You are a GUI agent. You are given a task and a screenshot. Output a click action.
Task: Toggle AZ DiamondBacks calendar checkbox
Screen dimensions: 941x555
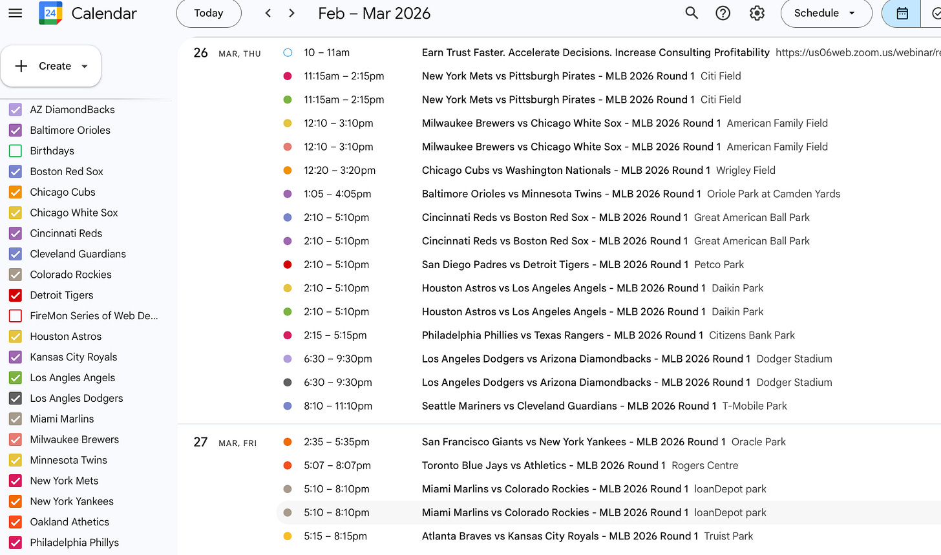pos(16,109)
